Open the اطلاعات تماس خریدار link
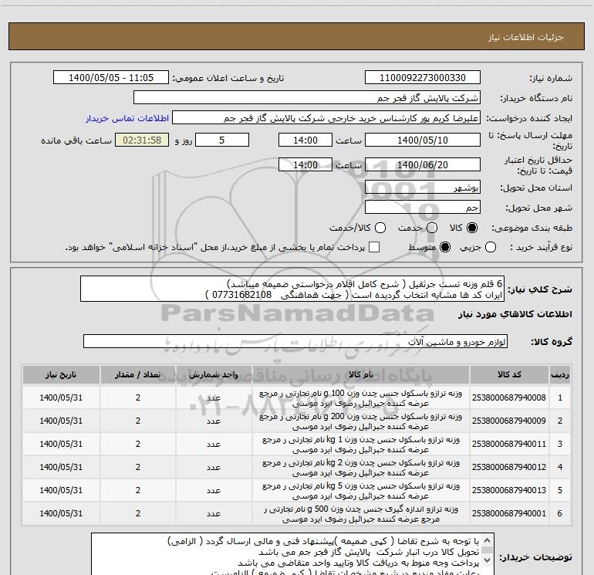 pyautogui.click(x=127, y=118)
